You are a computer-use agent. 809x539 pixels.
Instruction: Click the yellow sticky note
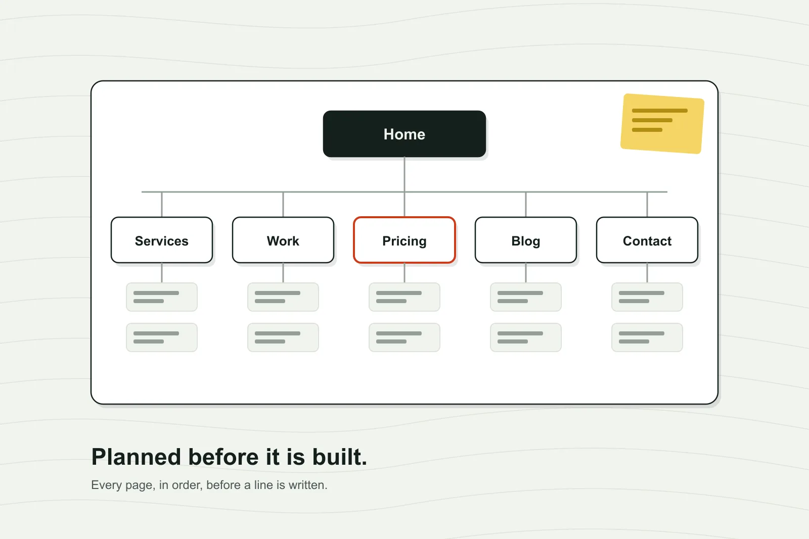click(662, 124)
